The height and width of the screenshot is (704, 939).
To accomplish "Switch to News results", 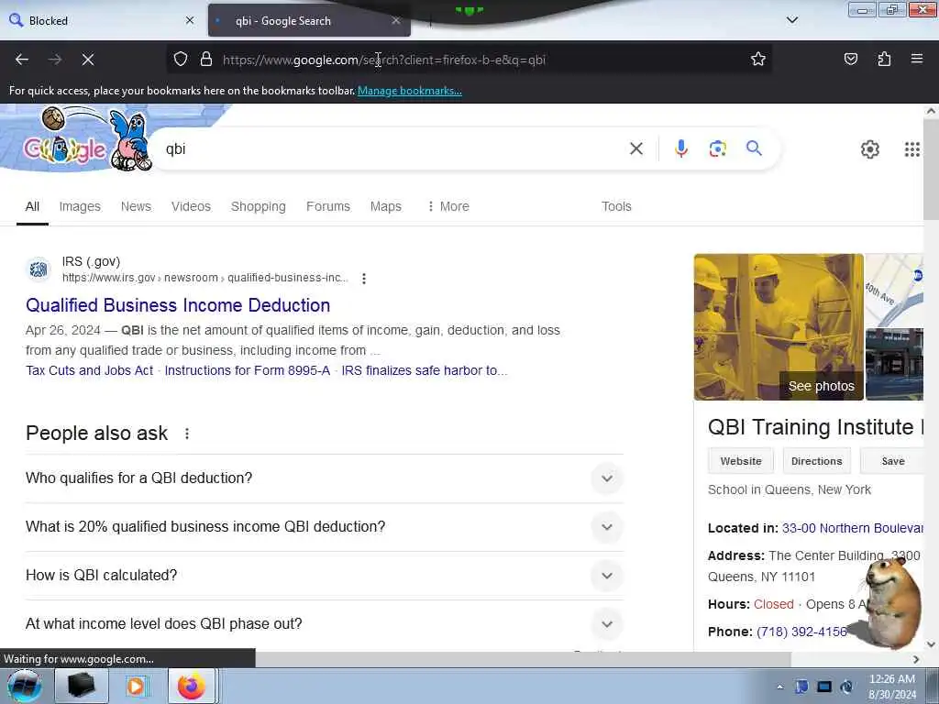I will [x=136, y=206].
